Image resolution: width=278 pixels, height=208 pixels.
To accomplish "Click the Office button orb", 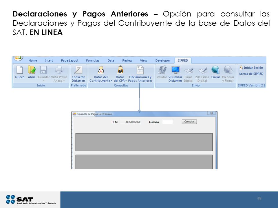I will pos(18,58).
